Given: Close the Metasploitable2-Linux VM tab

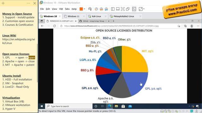Looking at the screenshot, I should (x=140, y=16).
